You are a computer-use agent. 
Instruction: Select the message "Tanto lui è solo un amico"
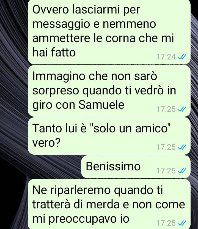[x=109, y=136]
